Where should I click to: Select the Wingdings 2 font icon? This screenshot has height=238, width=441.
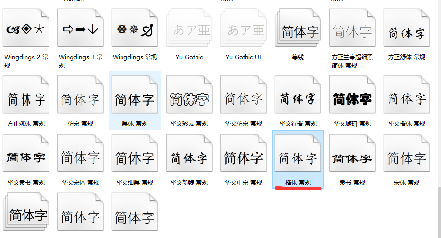(x=26, y=27)
